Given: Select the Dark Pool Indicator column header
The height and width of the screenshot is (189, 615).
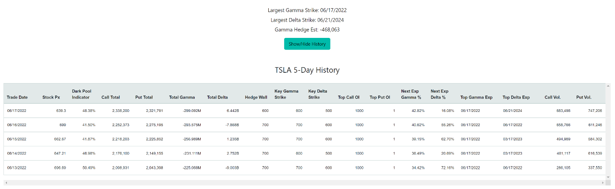Looking at the screenshot, I should (81, 94).
